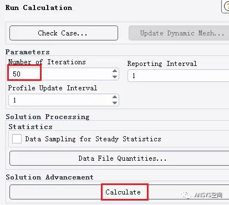Increment Profile Update Interval using up arrow
This screenshot has height=205, width=229.
[x=115, y=97]
